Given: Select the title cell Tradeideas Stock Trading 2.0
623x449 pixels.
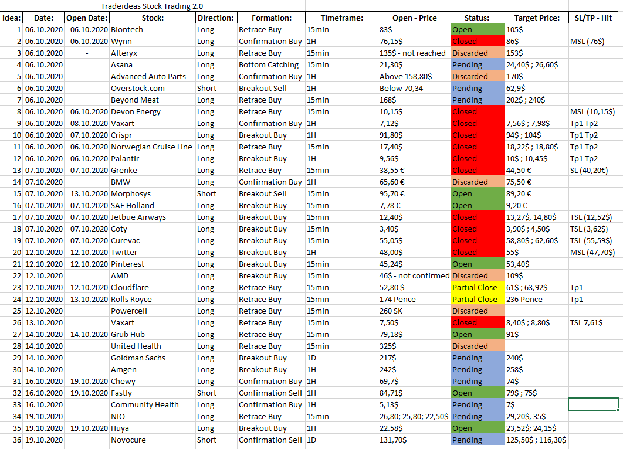Looking at the screenshot, I should (x=152, y=6).
